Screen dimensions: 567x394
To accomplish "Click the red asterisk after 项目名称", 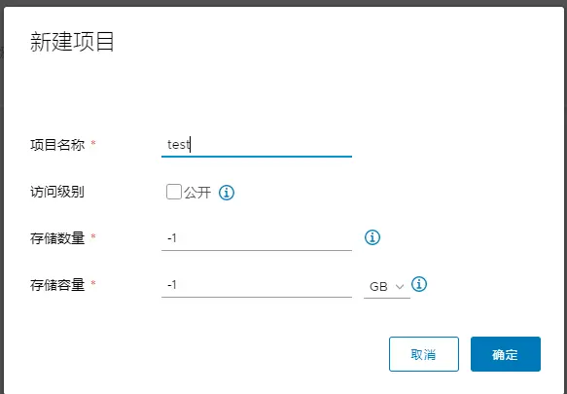I will [93, 143].
